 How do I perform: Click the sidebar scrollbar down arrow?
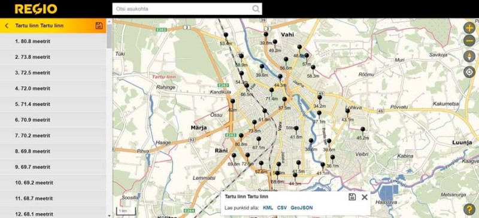tap(110, 216)
